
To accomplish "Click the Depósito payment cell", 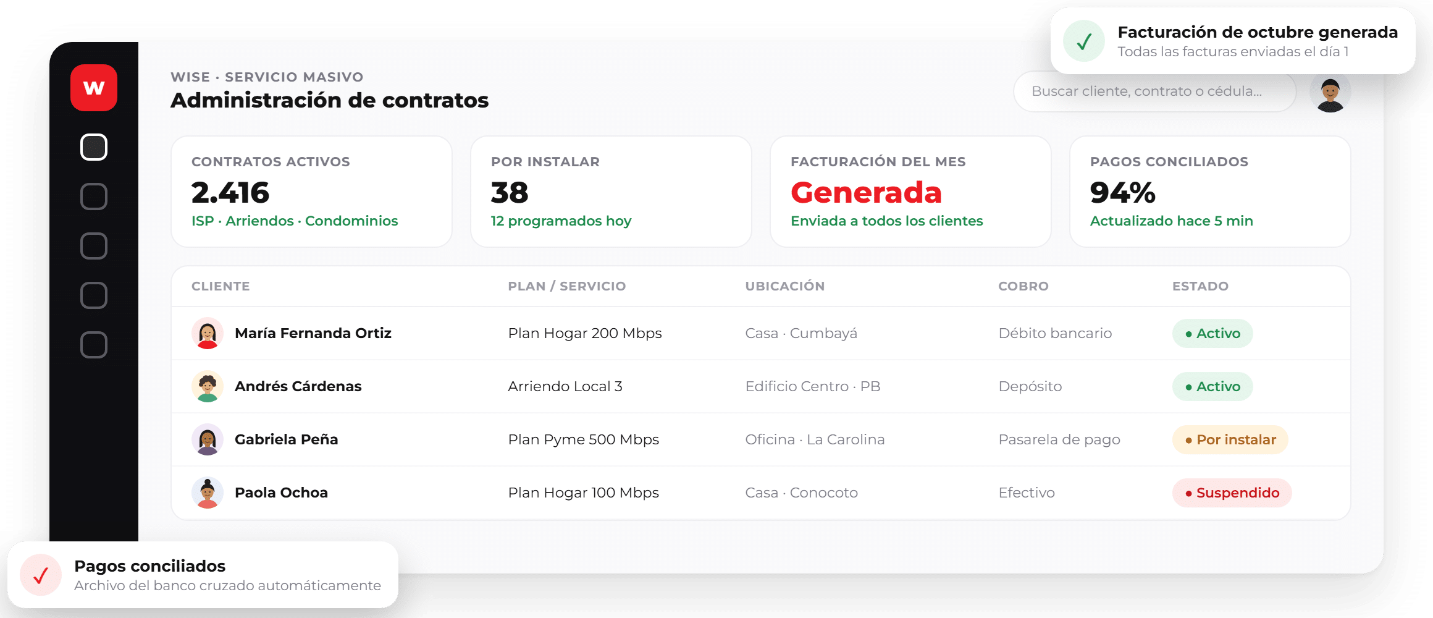I will [1030, 386].
